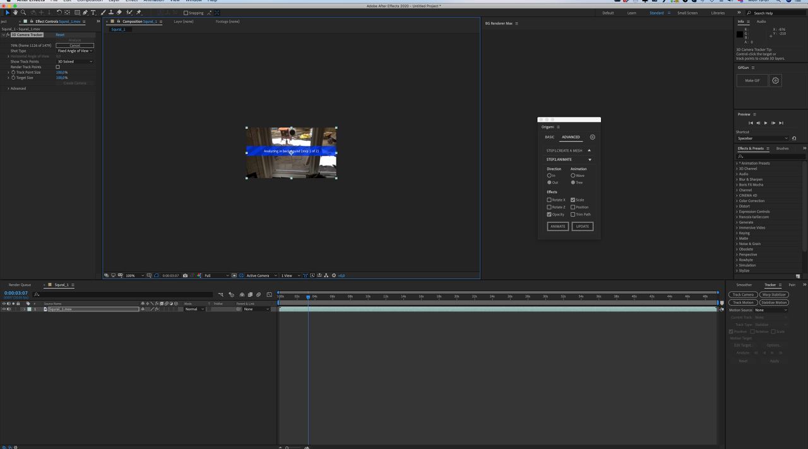Expand the Advanced section
808x449 pixels.
coord(8,88)
